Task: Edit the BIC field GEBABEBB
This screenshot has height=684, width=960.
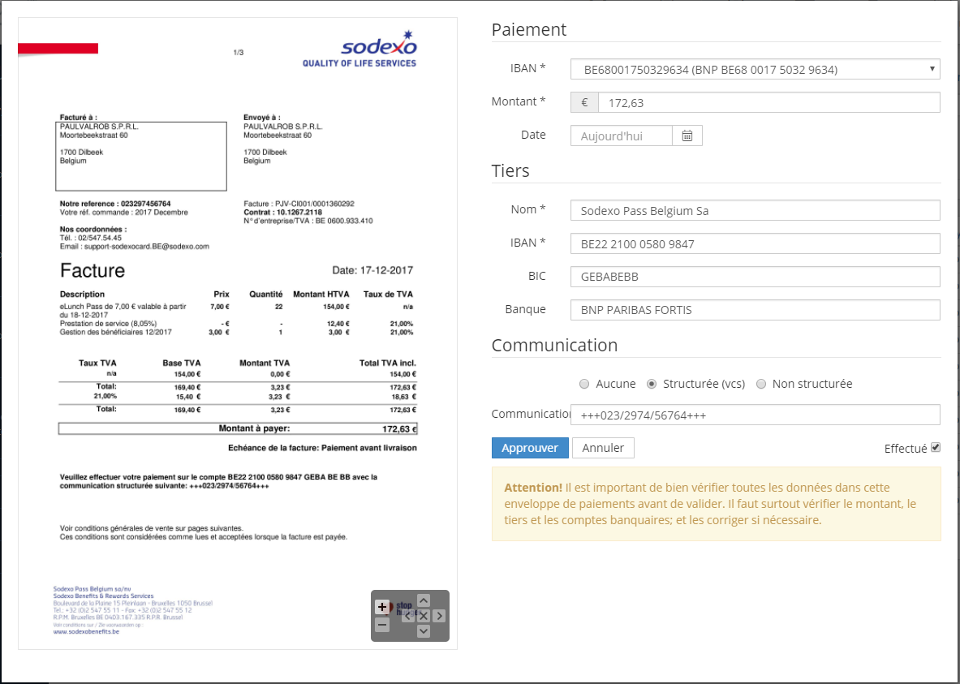Action: 755,277
